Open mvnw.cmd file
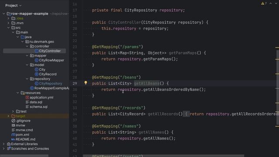 (x=24, y=130)
